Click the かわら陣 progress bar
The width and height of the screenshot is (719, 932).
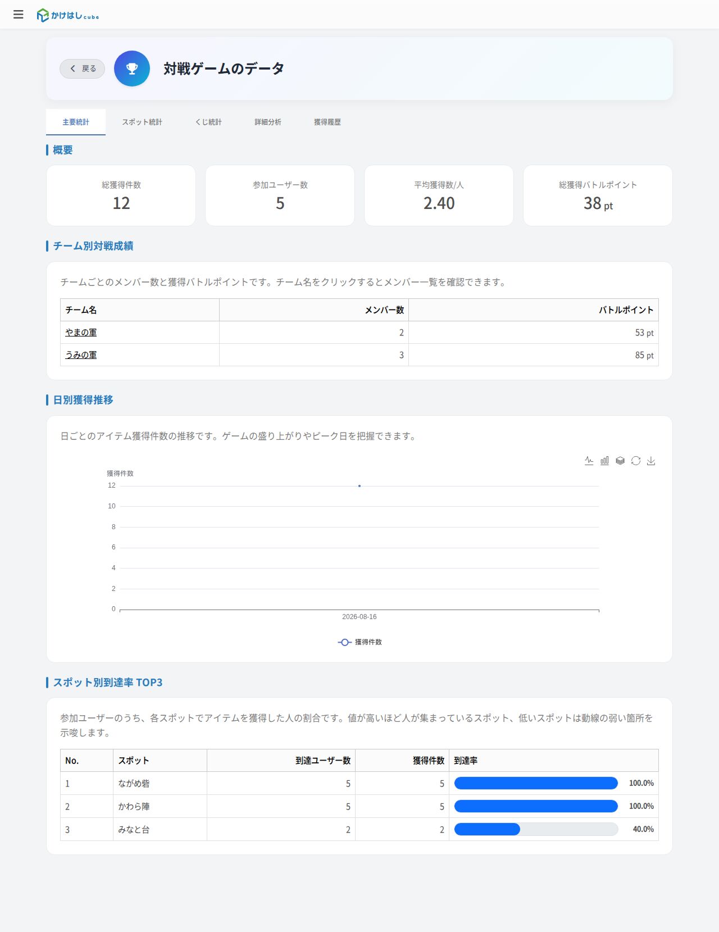536,806
